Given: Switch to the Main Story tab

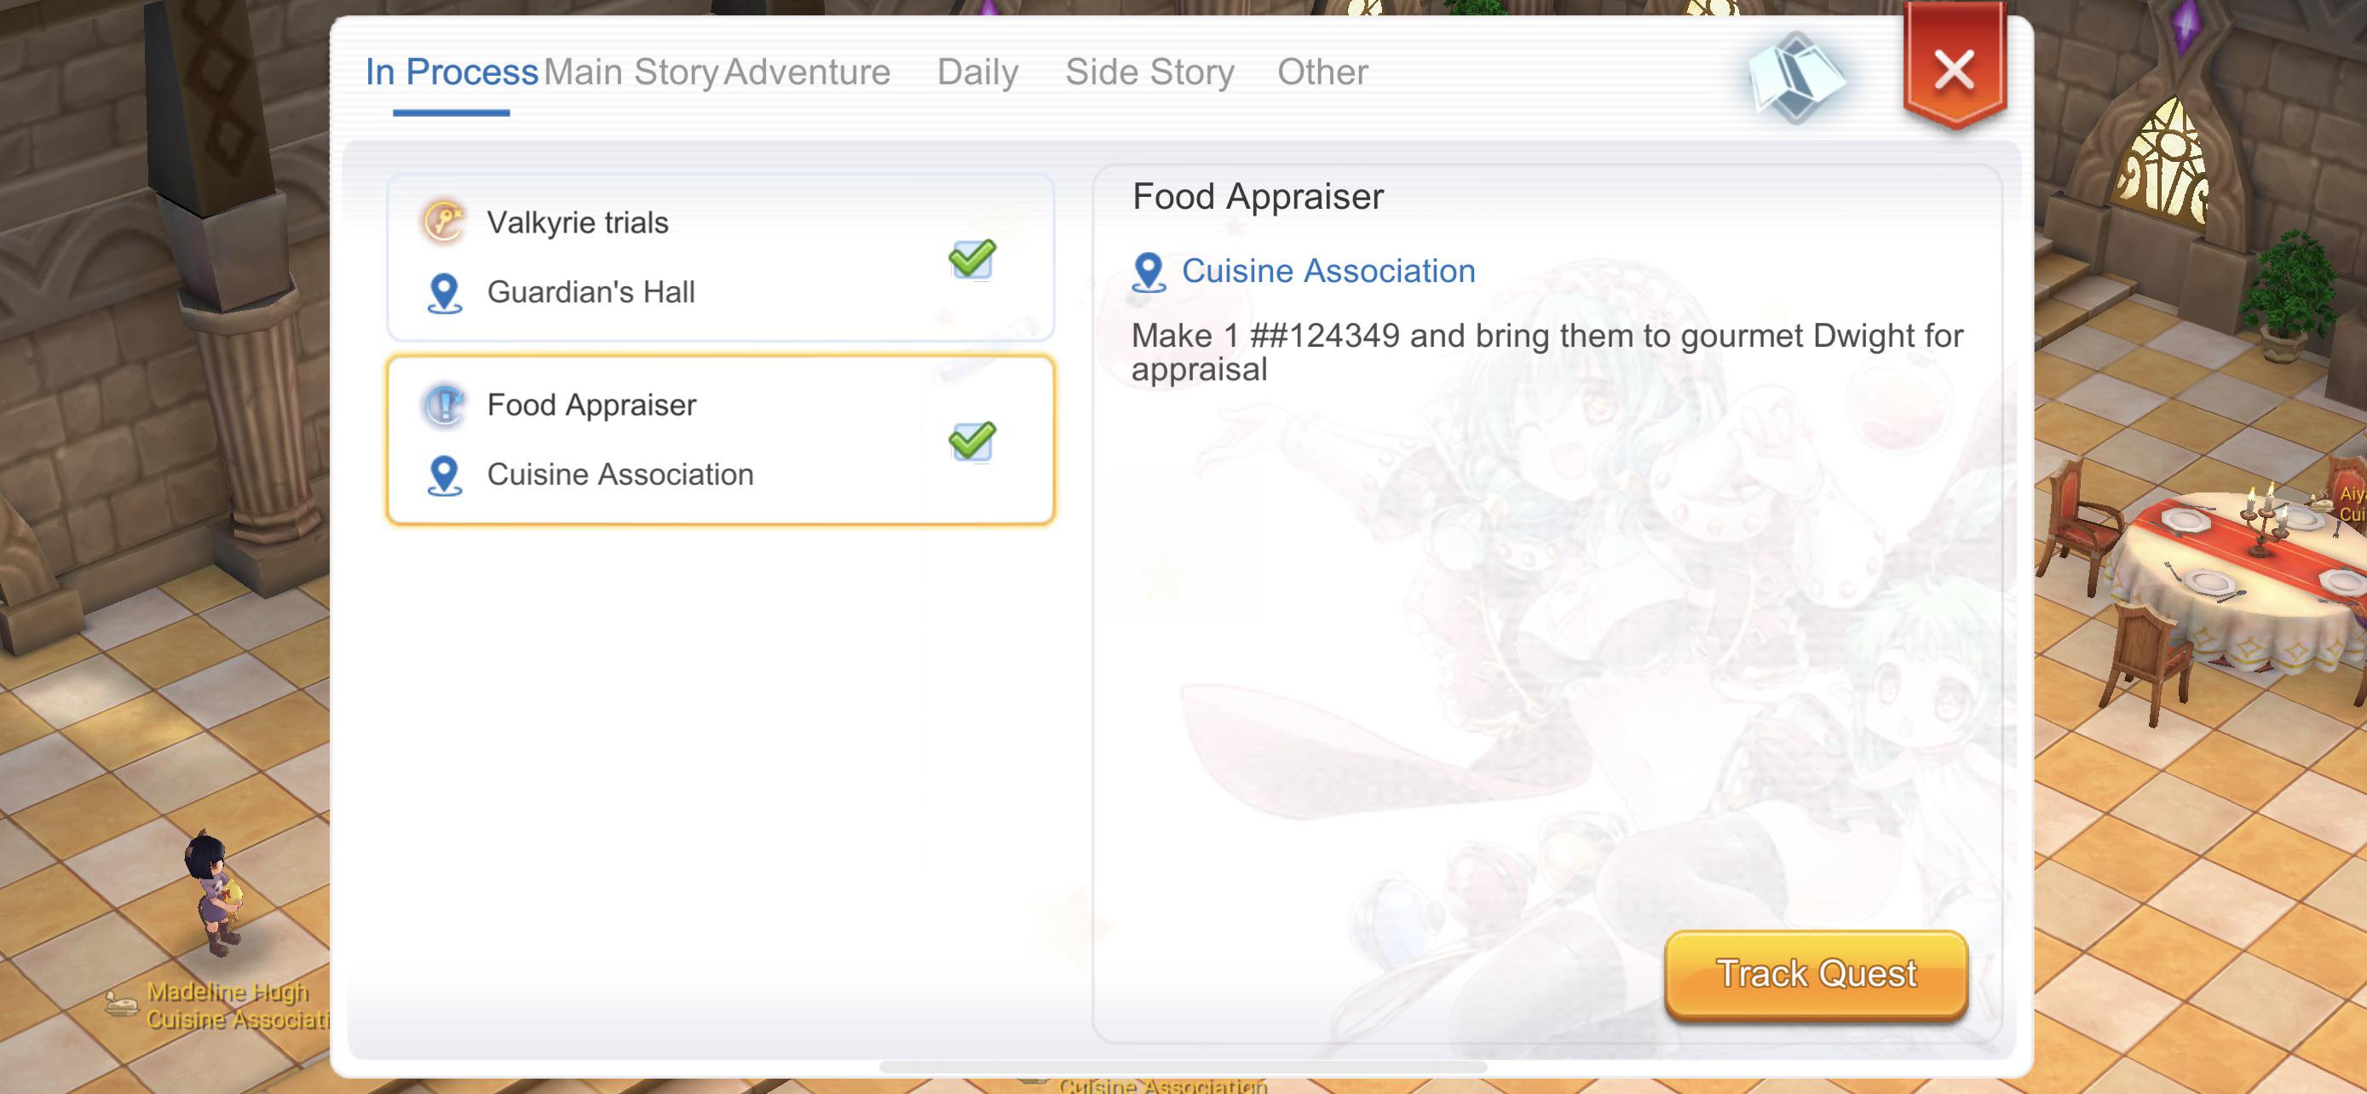Looking at the screenshot, I should (632, 72).
